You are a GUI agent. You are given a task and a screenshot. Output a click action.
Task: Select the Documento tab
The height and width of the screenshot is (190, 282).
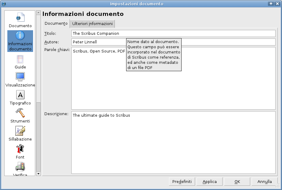pyautogui.click(x=56, y=24)
